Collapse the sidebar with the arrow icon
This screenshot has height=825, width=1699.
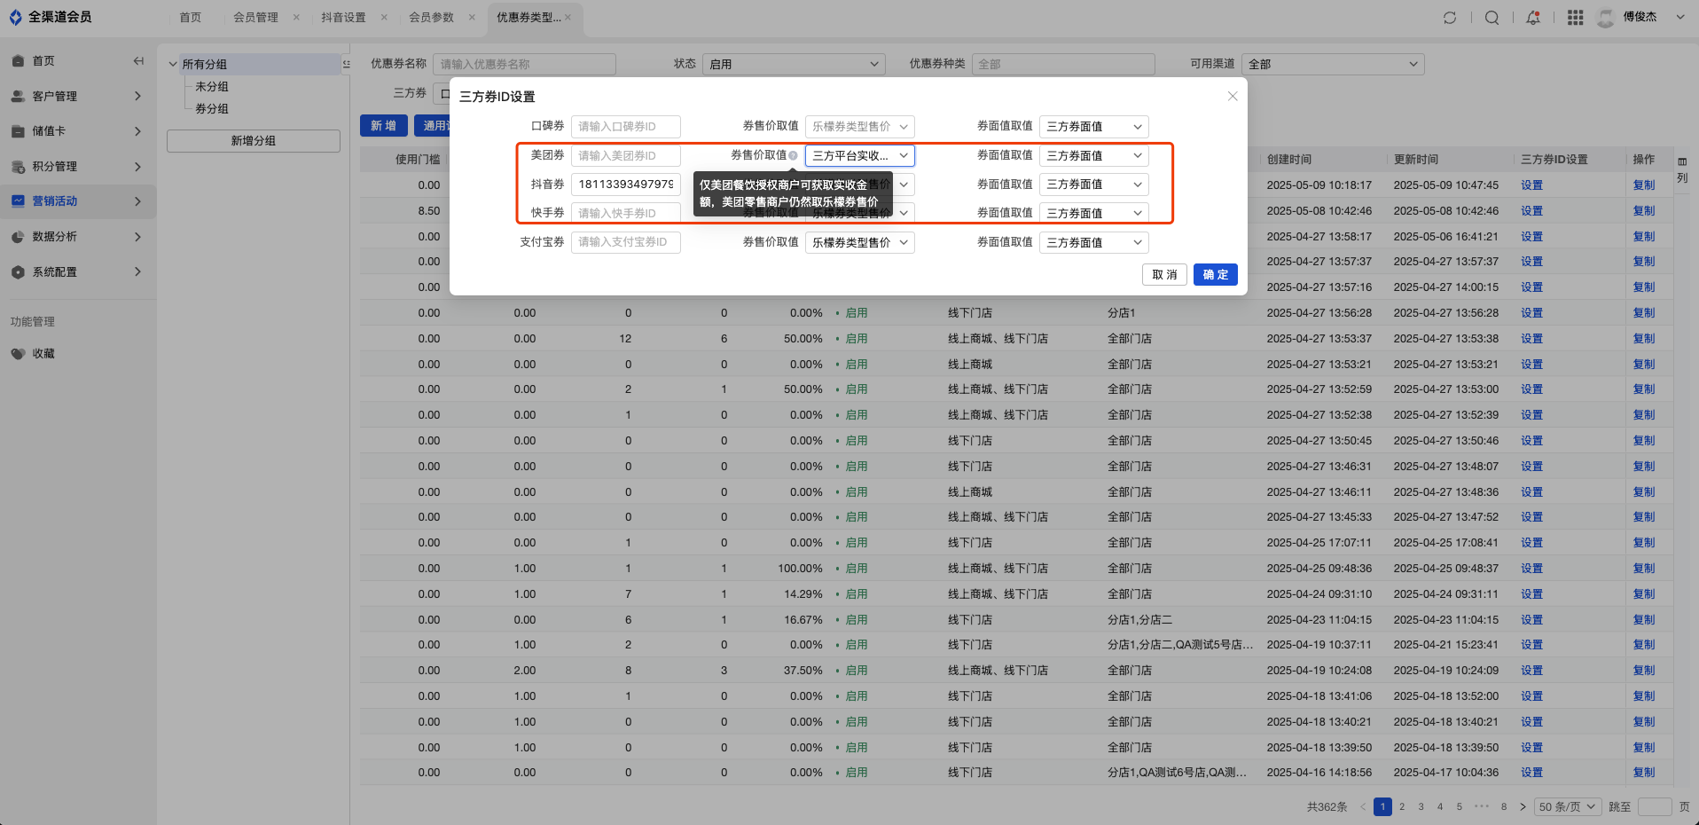138,61
